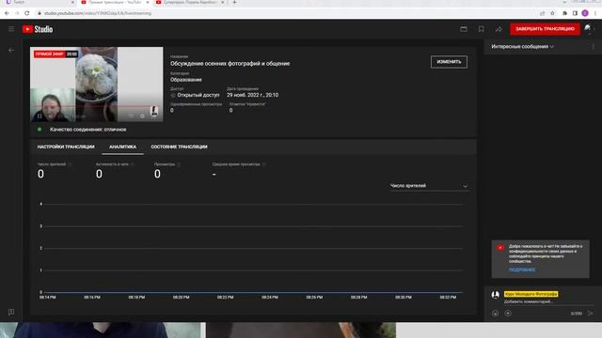Pause the stream preview player

(x=40, y=115)
